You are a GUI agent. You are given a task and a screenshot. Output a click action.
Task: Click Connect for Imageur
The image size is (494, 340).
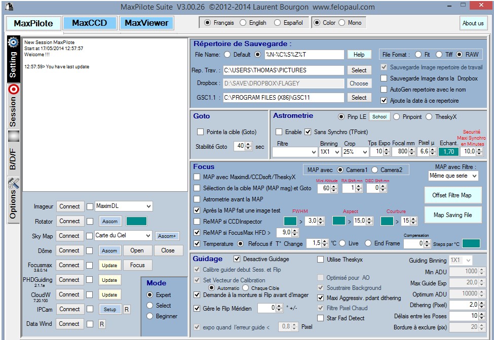[x=69, y=206]
